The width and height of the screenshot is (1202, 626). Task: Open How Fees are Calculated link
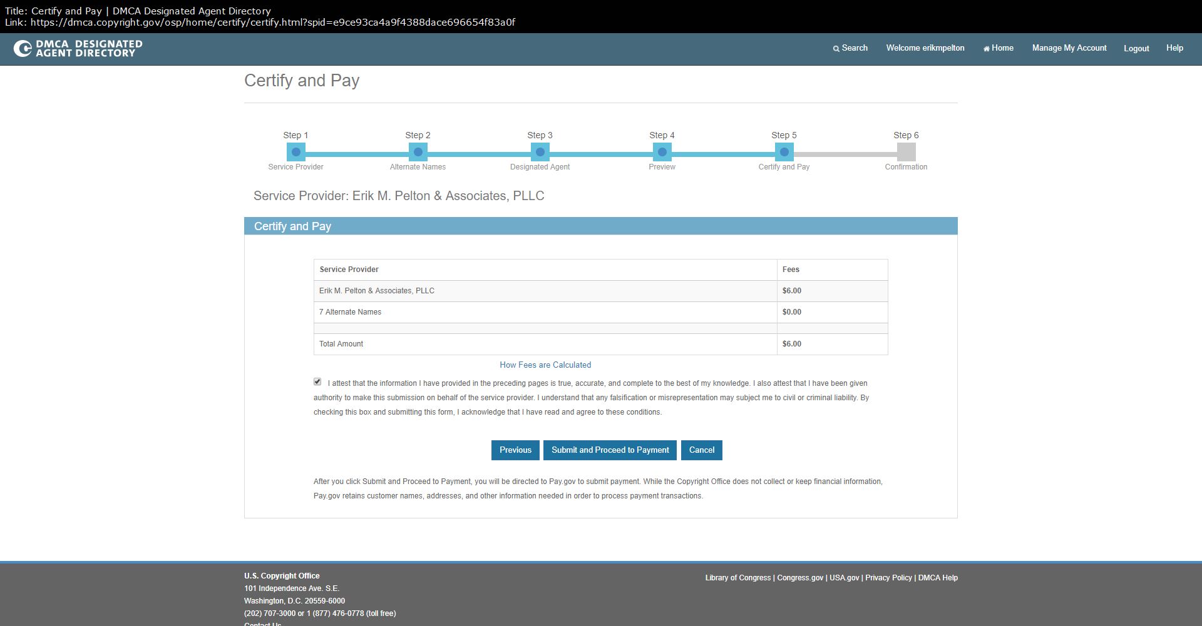[x=545, y=365]
